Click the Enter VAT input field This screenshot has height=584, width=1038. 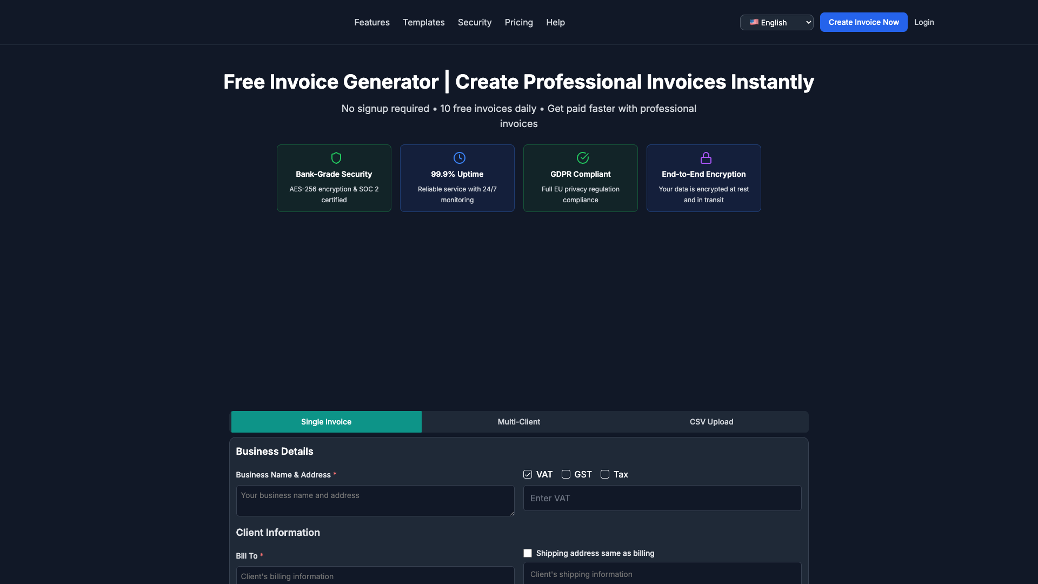pyautogui.click(x=662, y=497)
